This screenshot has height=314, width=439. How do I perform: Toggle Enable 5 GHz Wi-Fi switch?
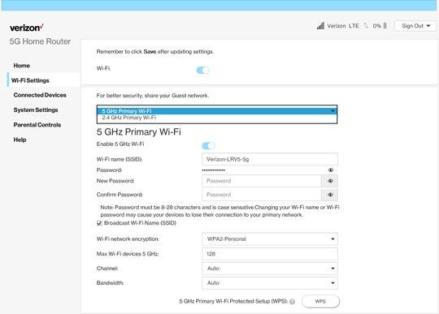click(208, 146)
